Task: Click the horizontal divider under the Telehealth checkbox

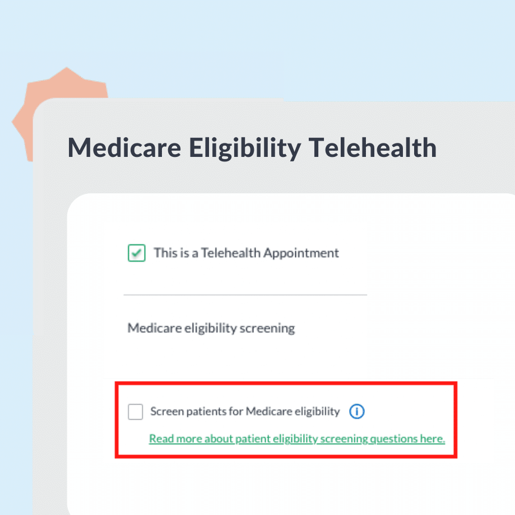Action: [245, 295]
